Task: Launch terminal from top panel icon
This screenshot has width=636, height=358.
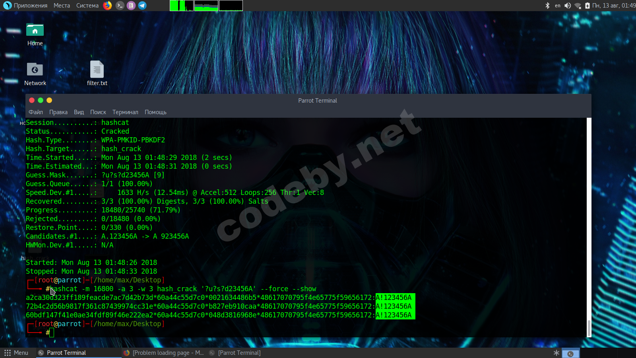Action: click(x=120, y=6)
